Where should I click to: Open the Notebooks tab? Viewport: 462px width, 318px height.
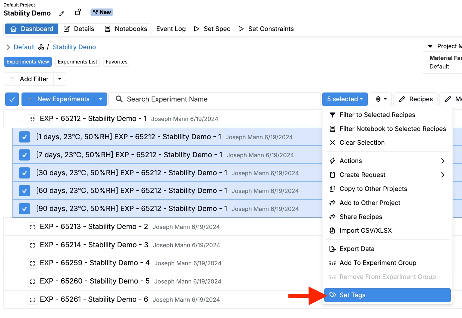[125, 29]
